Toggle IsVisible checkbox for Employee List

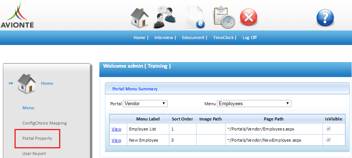pyautogui.click(x=328, y=129)
